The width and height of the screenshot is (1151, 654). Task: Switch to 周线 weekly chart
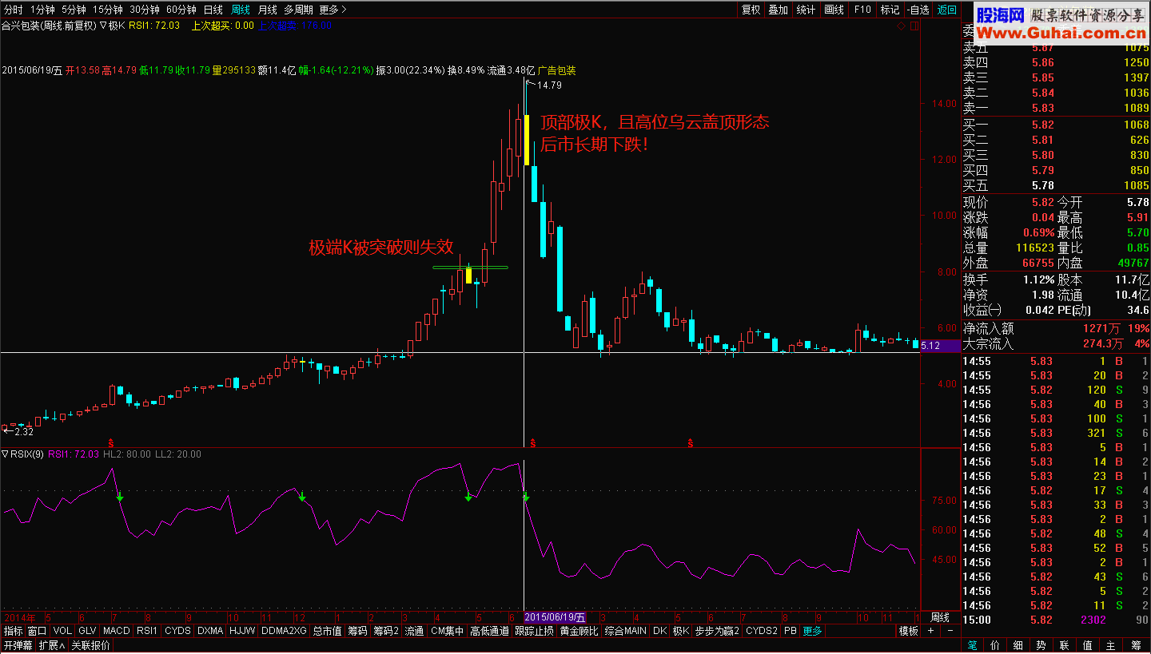240,10
